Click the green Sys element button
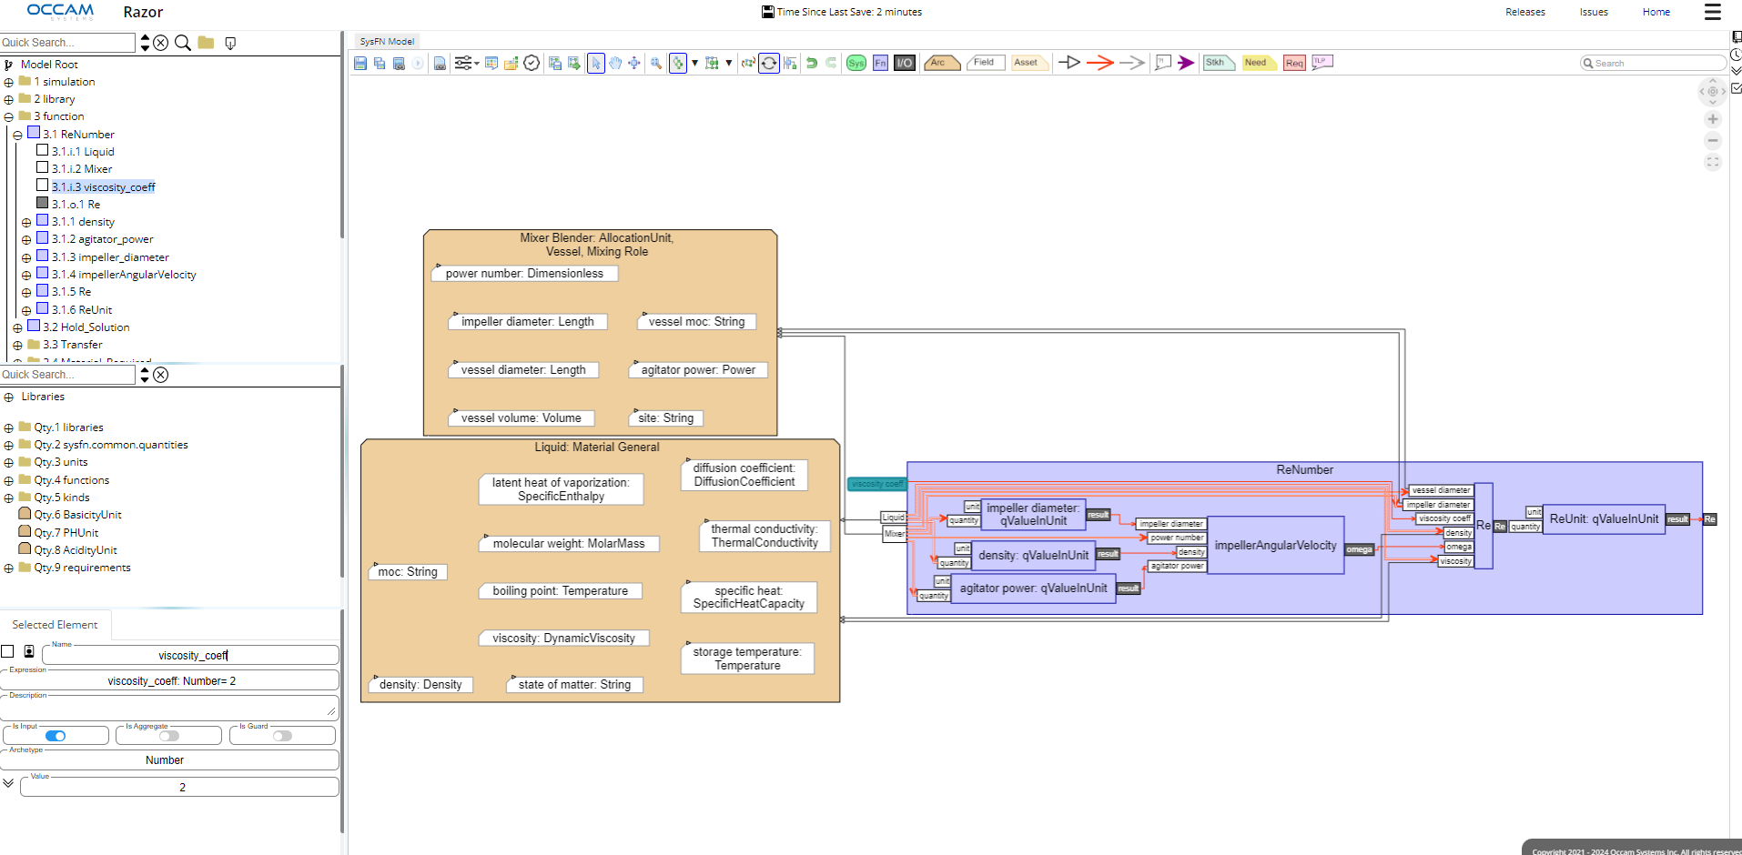The width and height of the screenshot is (1742, 855). pos(856,63)
